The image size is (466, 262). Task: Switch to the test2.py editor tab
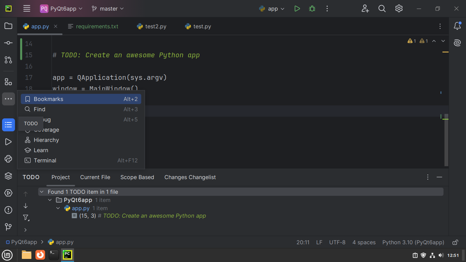(152, 26)
